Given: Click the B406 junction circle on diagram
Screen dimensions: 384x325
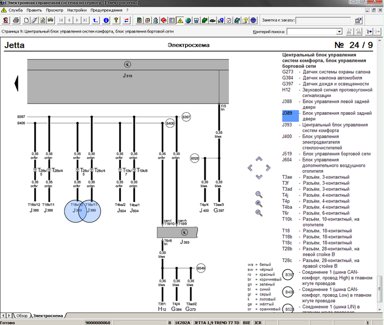Looking at the screenshot, I should pyautogui.click(x=170, y=123).
